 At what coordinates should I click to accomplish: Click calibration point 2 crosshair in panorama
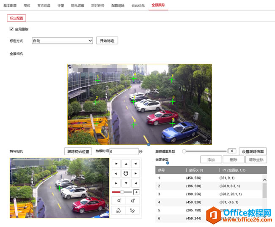(x=96, y=102)
